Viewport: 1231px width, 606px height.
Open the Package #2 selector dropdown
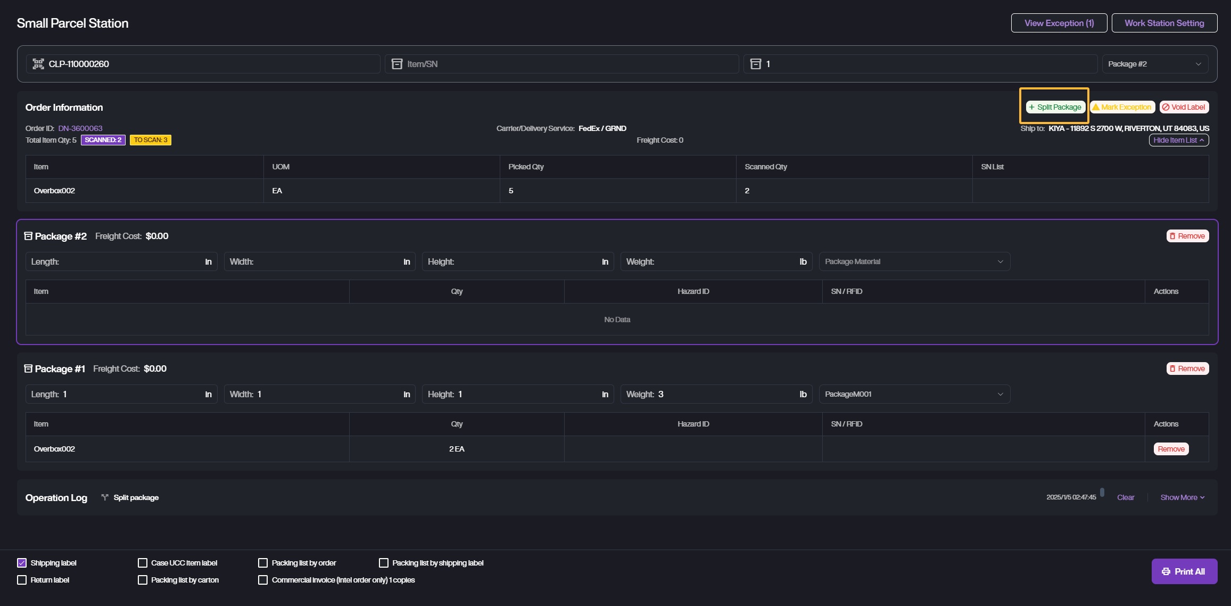(x=1154, y=64)
